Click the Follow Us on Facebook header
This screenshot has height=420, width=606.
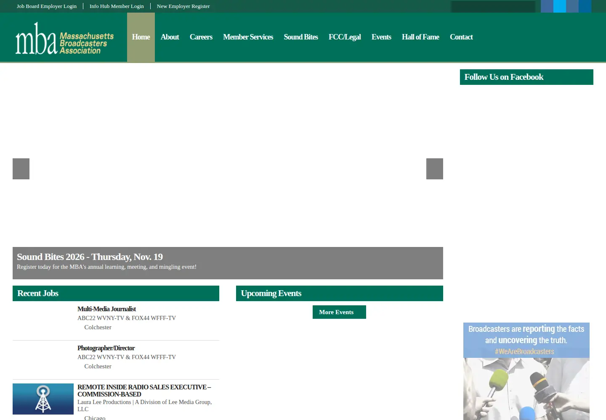pyautogui.click(x=526, y=77)
